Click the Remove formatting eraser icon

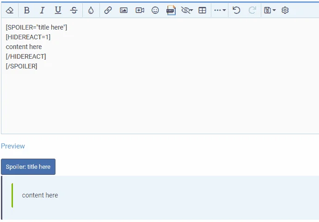[10, 10]
